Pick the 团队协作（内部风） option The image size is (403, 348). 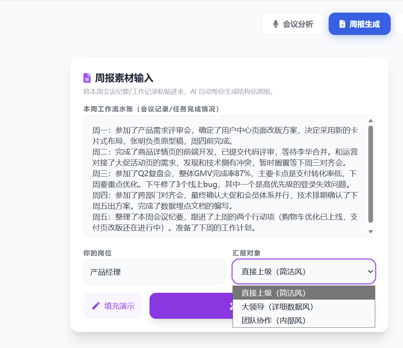[303, 320]
